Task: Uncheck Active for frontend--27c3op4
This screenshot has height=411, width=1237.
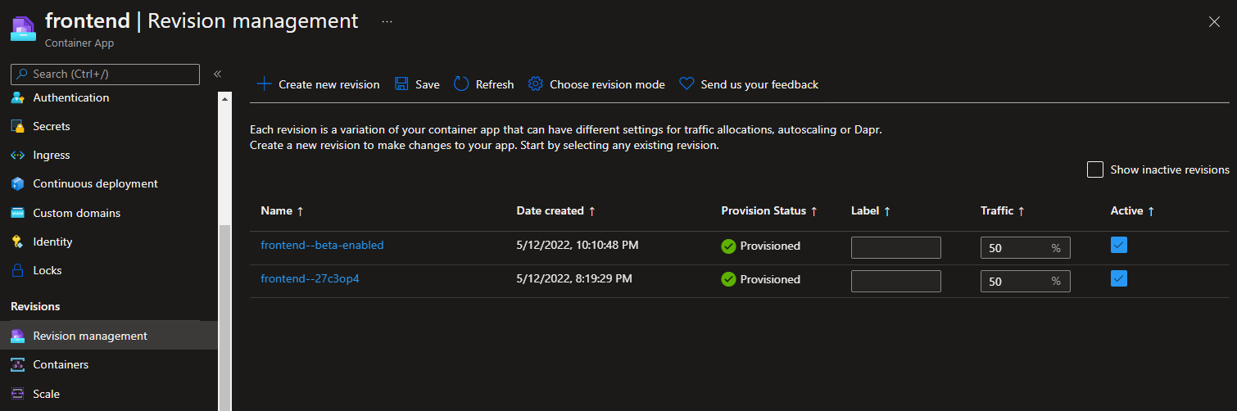Action: [1119, 278]
